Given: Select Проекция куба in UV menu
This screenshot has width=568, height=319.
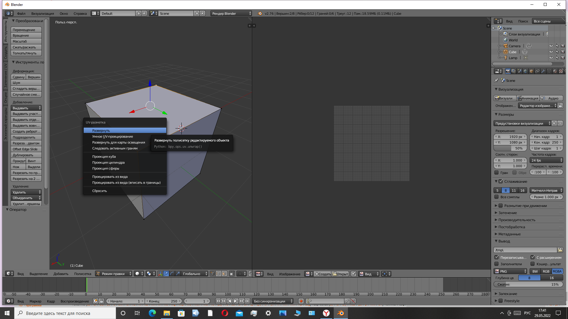Looking at the screenshot, I should (x=104, y=157).
